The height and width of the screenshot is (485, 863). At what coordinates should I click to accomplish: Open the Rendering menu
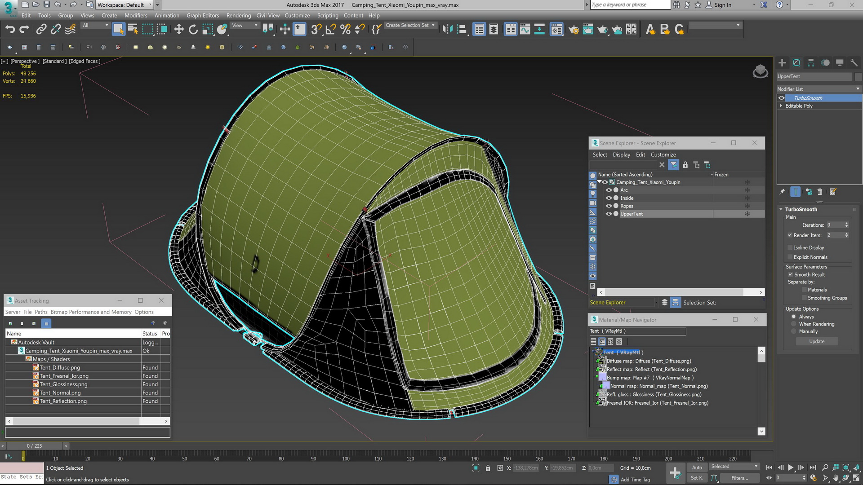pos(238,15)
